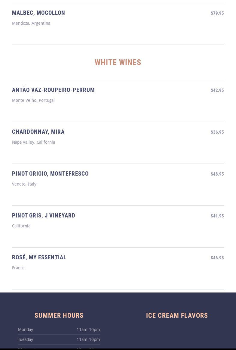
Task: Click the $36.95 Chardonnay price
Action: pyautogui.click(x=217, y=132)
